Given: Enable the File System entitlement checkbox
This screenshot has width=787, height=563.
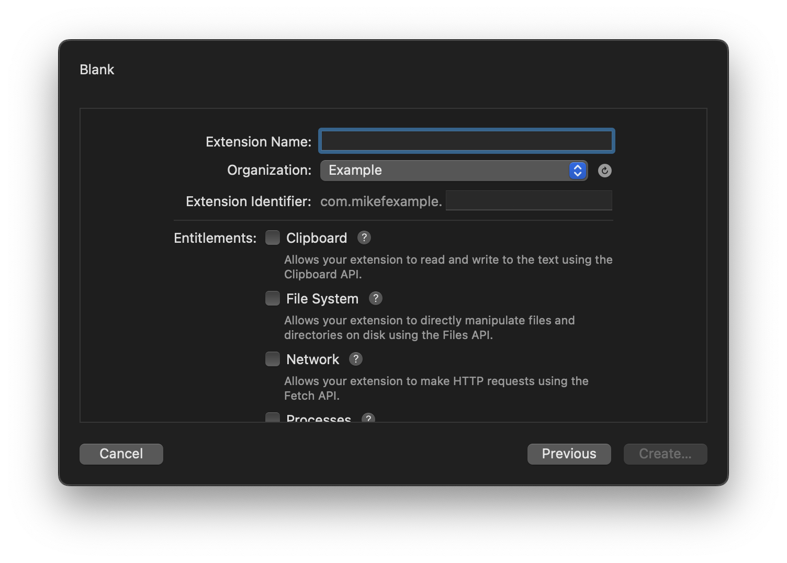Looking at the screenshot, I should tap(272, 298).
